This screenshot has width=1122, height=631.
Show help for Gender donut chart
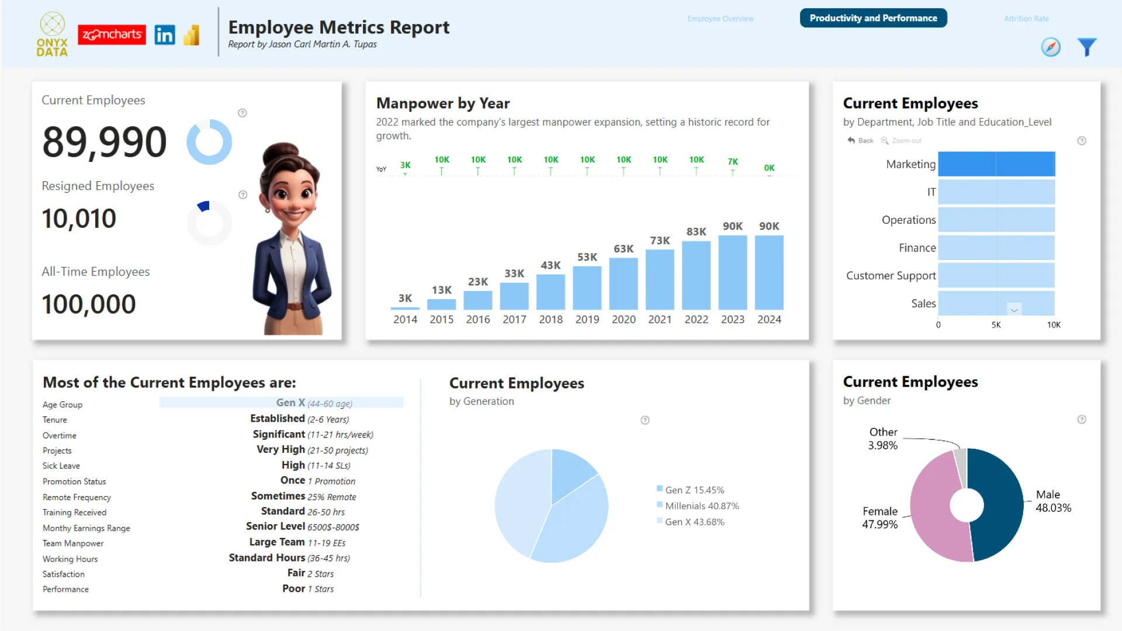tap(1082, 419)
